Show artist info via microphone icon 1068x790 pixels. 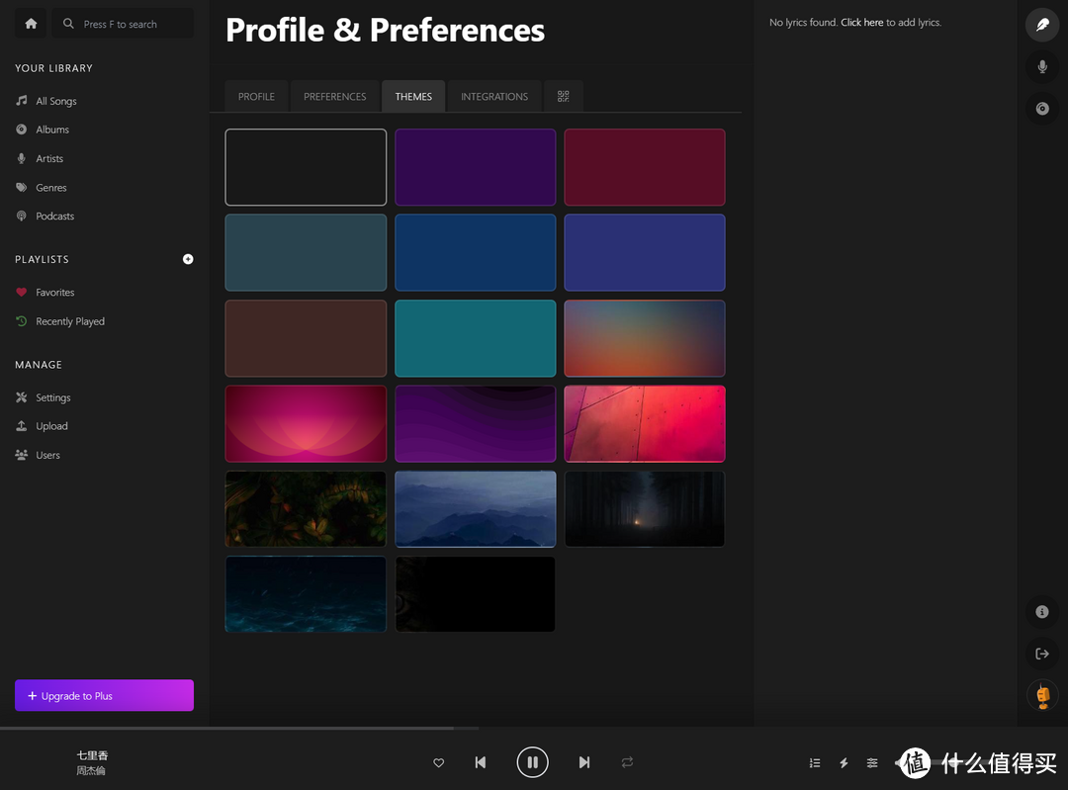click(x=1042, y=67)
